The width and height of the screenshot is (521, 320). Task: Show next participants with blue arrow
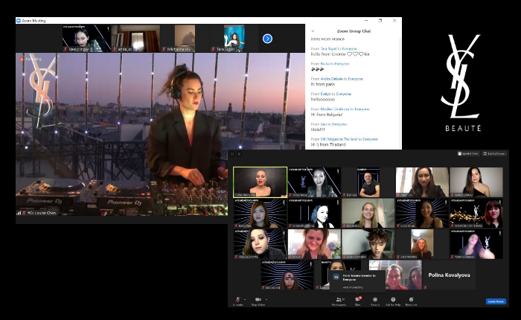coord(267,39)
